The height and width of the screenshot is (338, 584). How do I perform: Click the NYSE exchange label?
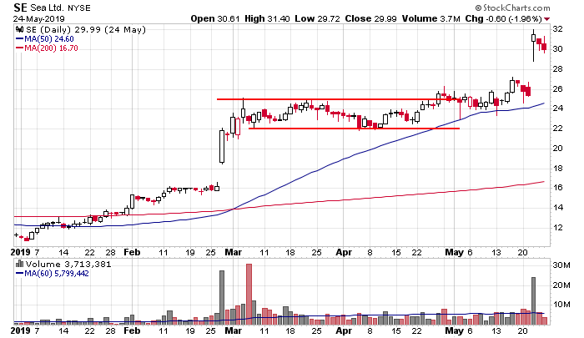click(x=79, y=8)
